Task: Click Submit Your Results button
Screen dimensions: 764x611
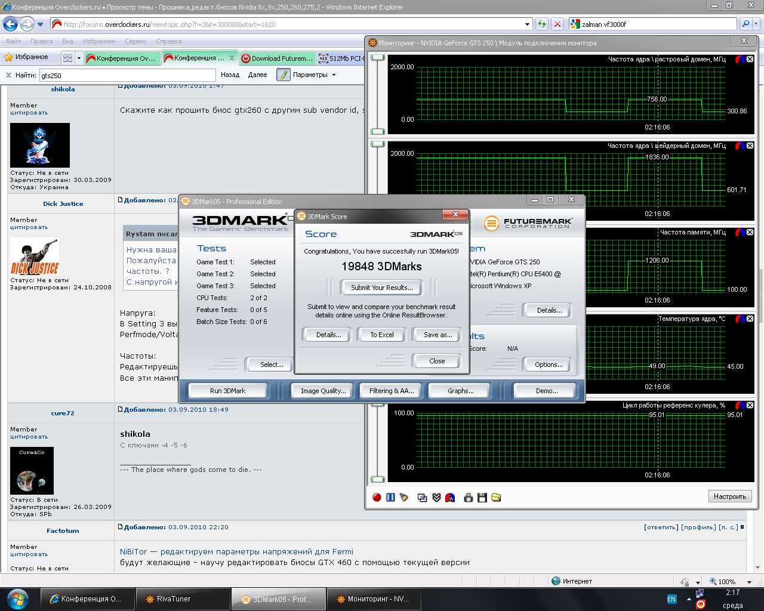Action: pos(381,288)
